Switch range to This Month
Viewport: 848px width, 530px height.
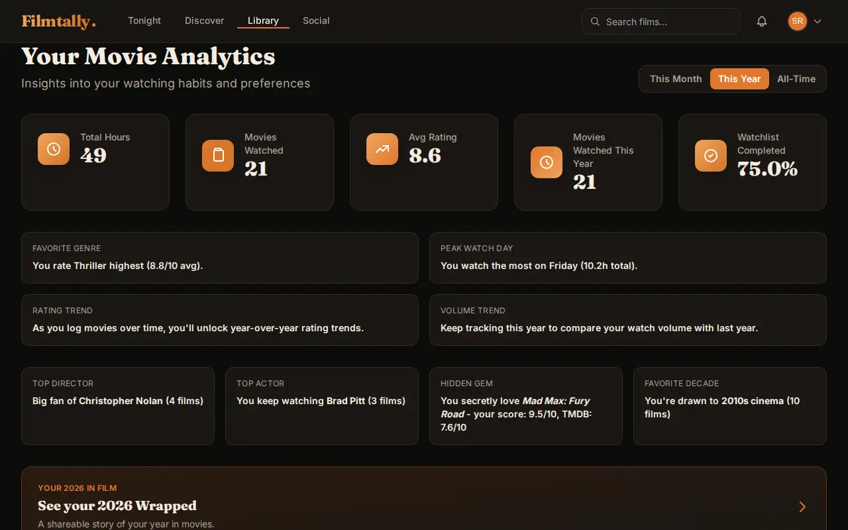tap(676, 79)
